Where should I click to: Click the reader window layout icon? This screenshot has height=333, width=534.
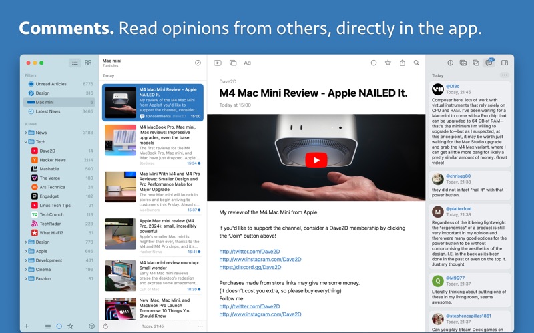tap(233, 63)
